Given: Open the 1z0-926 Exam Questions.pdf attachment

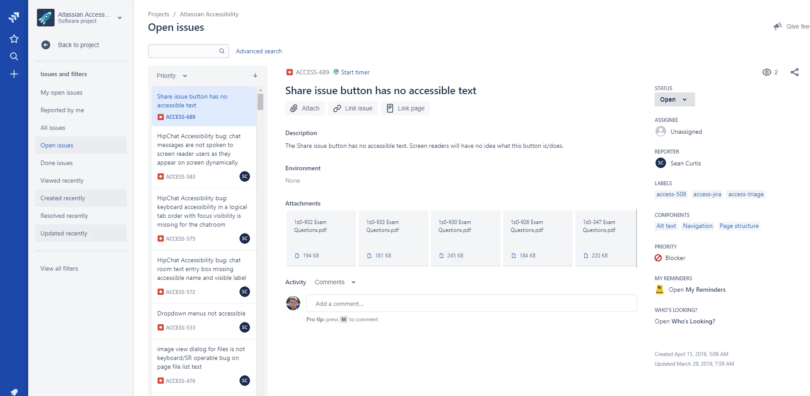Looking at the screenshot, I should click(x=538, y=238).
